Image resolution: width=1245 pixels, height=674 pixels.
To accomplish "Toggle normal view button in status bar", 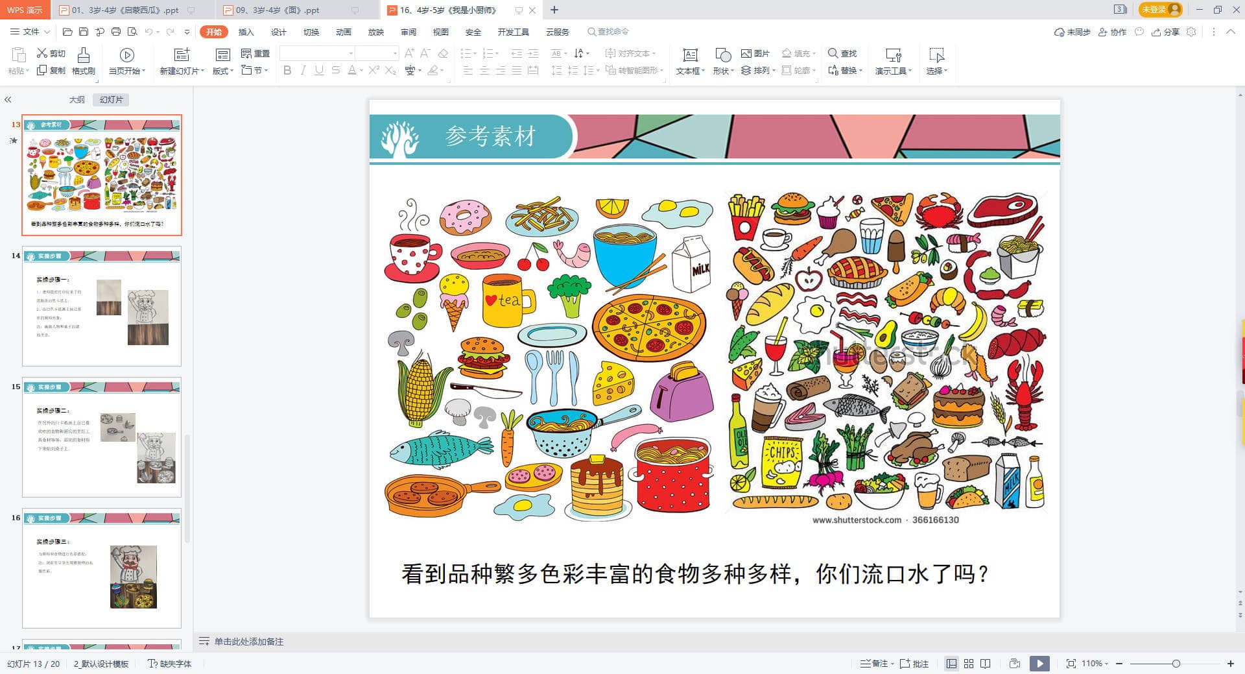I will 951,663.
